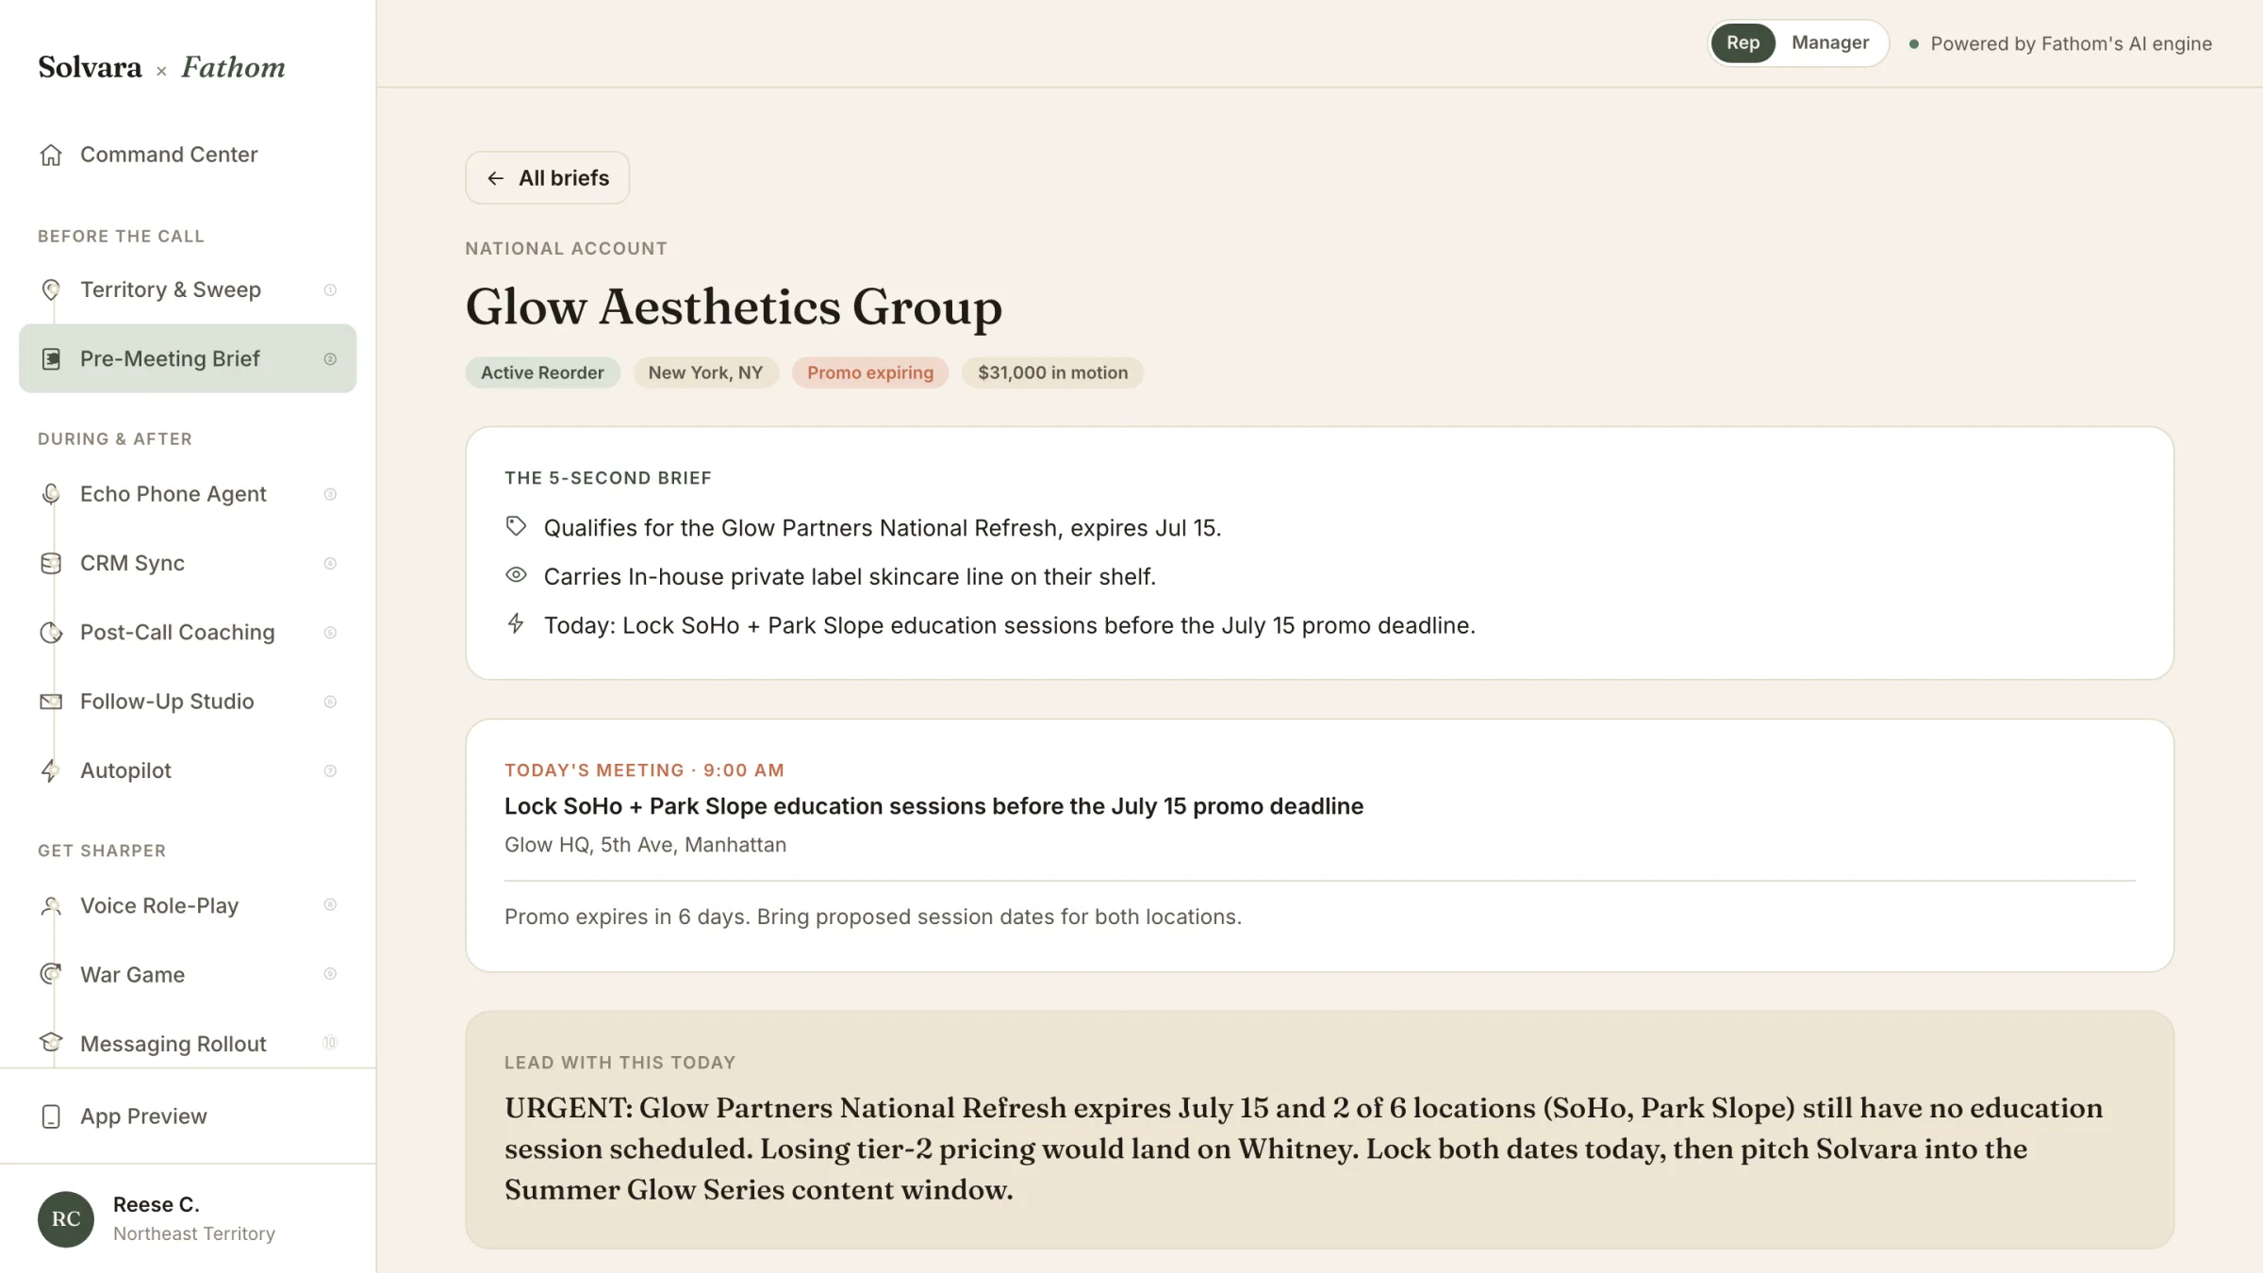This screenshot has width=2263, height=1273.
Task: Click the CRM Sync database icon
Action: (51, 563)
